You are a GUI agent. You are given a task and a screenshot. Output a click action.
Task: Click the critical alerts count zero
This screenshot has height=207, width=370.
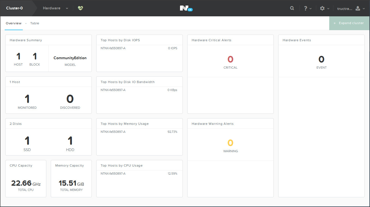tap(230, 59)
